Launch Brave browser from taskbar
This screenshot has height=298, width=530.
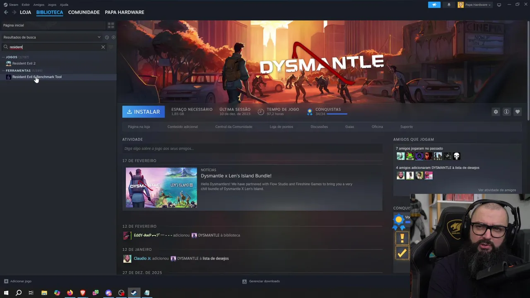tap(83, 293)
